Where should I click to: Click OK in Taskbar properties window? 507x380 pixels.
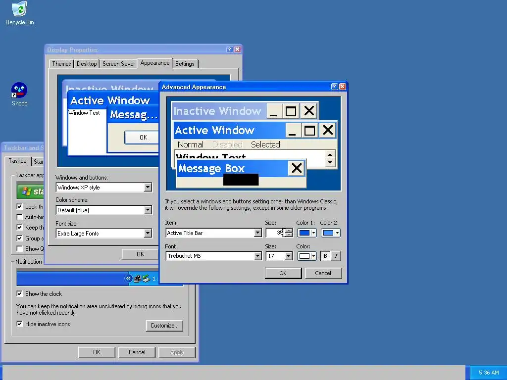click(x=97, y=352)
